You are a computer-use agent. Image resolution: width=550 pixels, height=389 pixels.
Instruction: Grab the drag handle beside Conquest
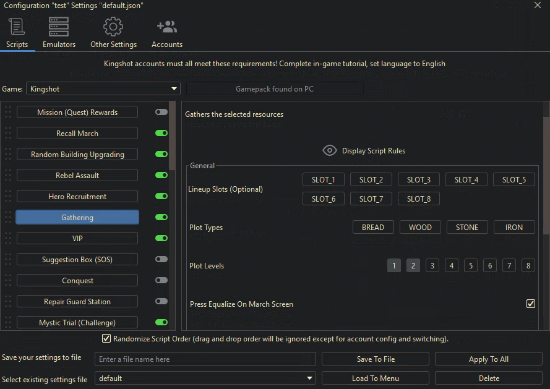8,281
